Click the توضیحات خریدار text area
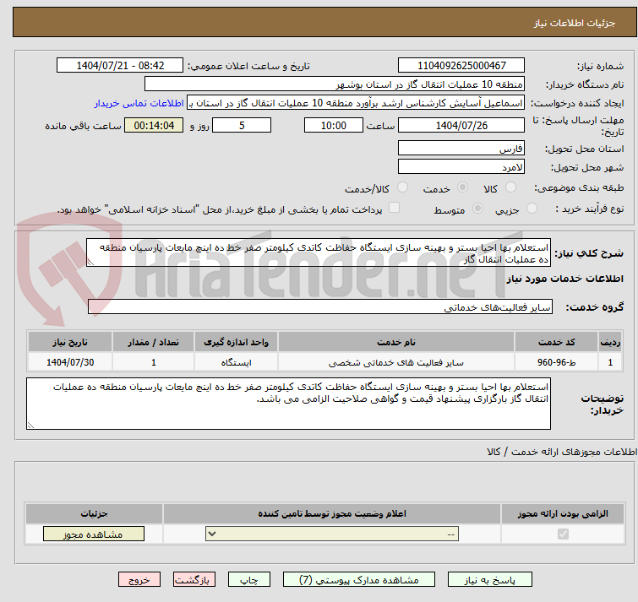The width and height of the screenshot is (638, 602). coord(288,404)
